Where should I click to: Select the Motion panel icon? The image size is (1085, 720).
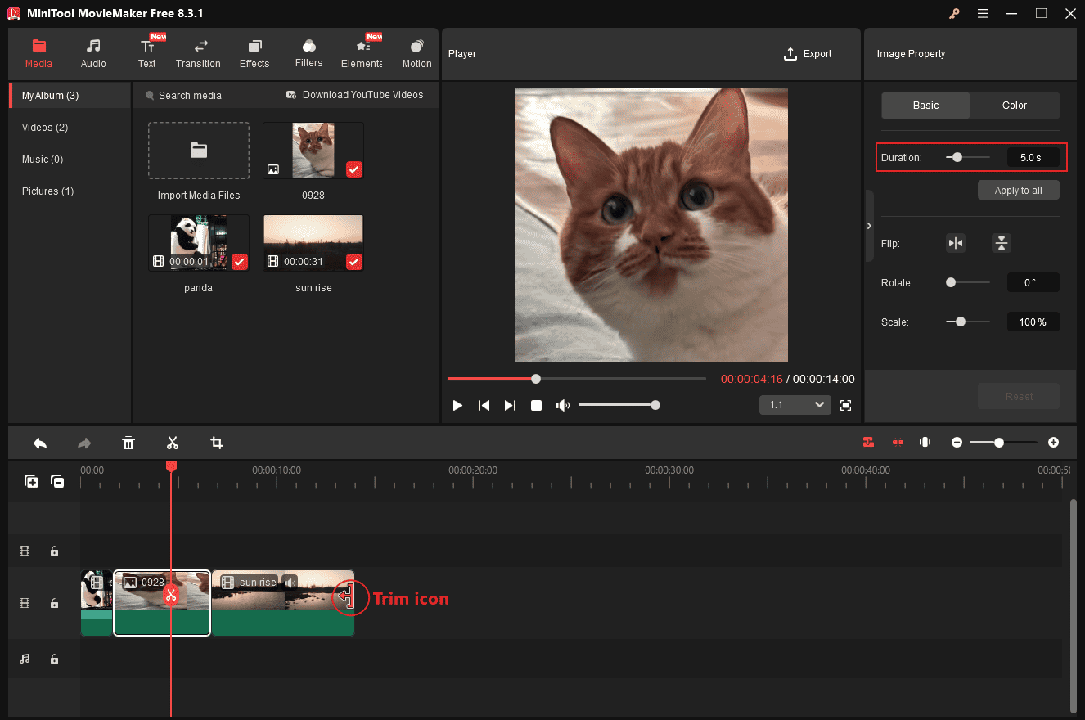[x=416, y=52]
